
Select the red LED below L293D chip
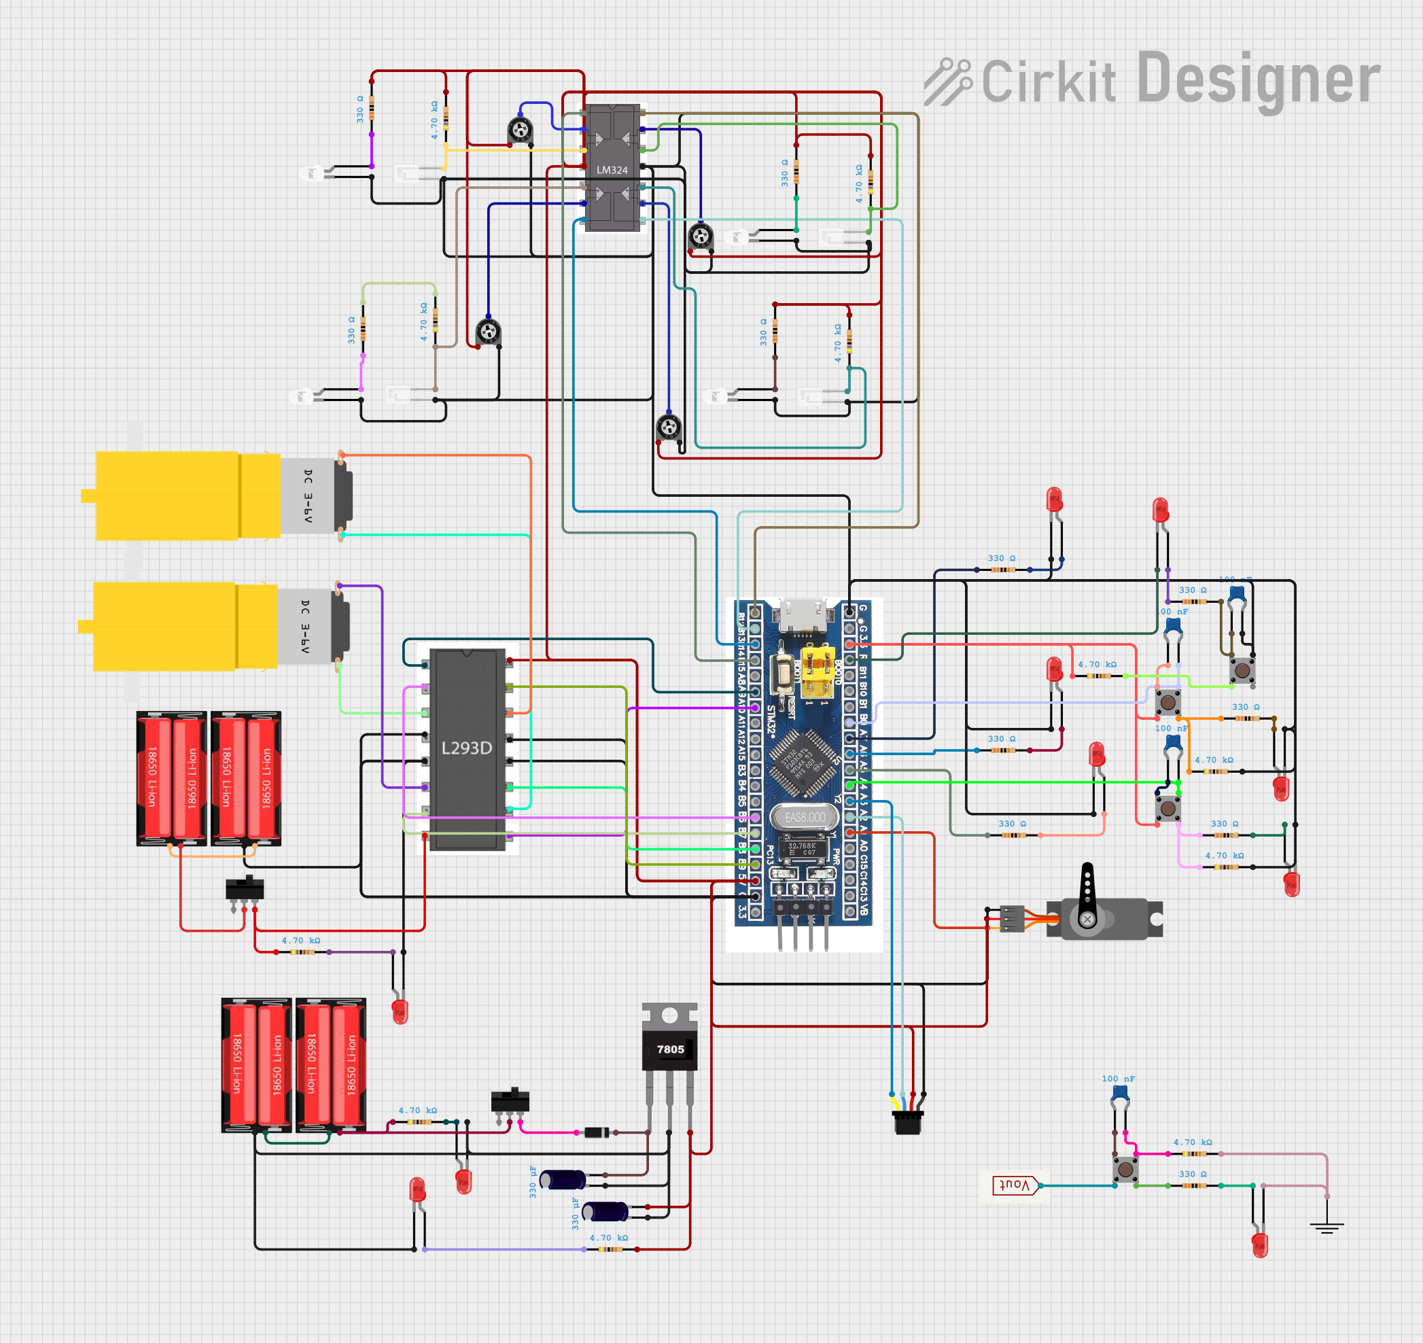click(x=400, y=1011)
